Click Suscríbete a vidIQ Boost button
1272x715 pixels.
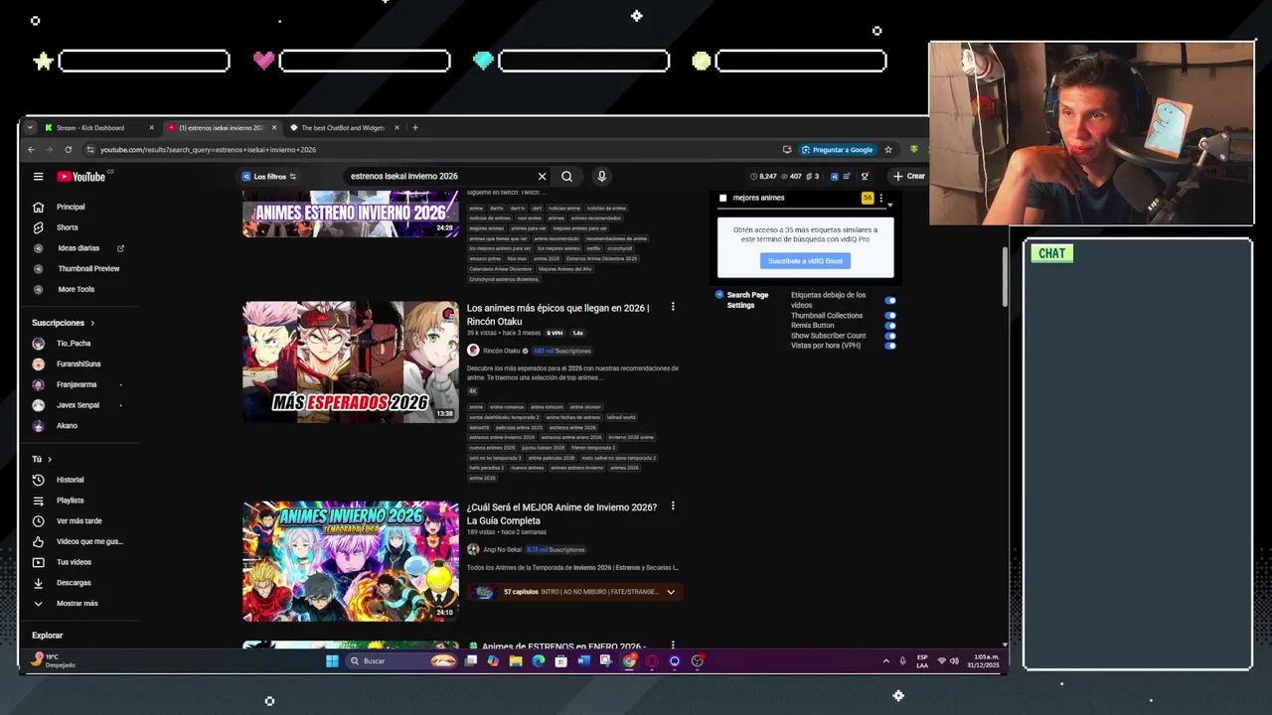[806, 261]
